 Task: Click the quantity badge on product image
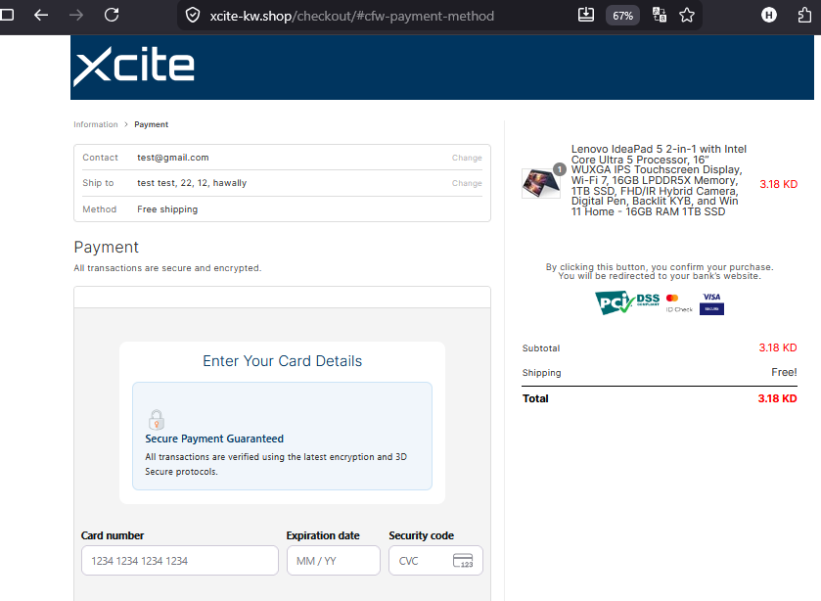tap(560, 169)
